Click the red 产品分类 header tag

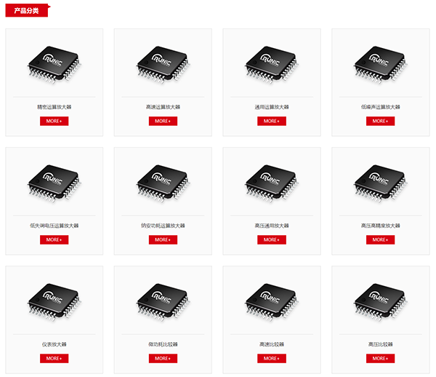[x=27, y=11]
